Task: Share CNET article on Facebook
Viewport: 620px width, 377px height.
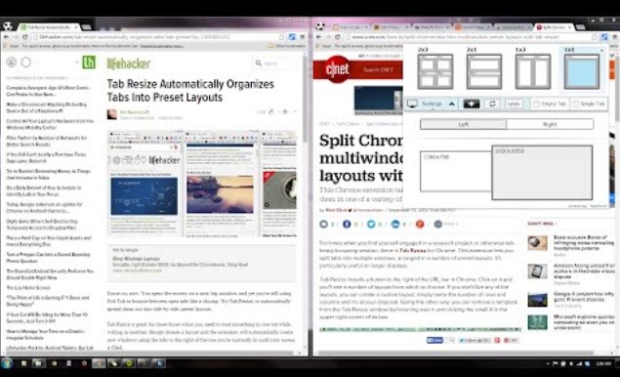Action: point(347,225)
